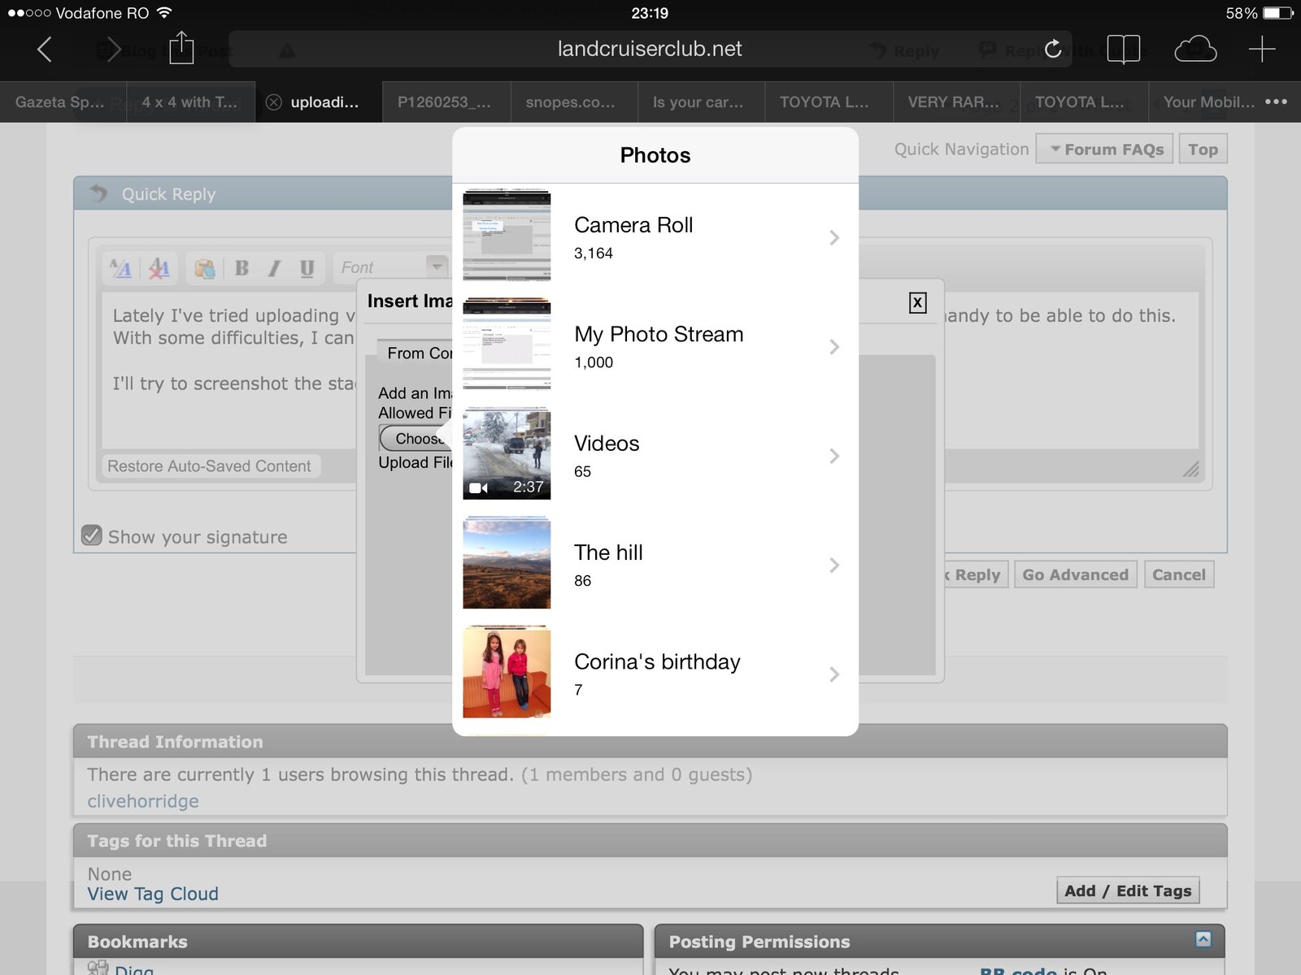Open clivehorridge user link
Viewport: 1301px width, 975px height.
pyautogui.click(x=143, y=801)
